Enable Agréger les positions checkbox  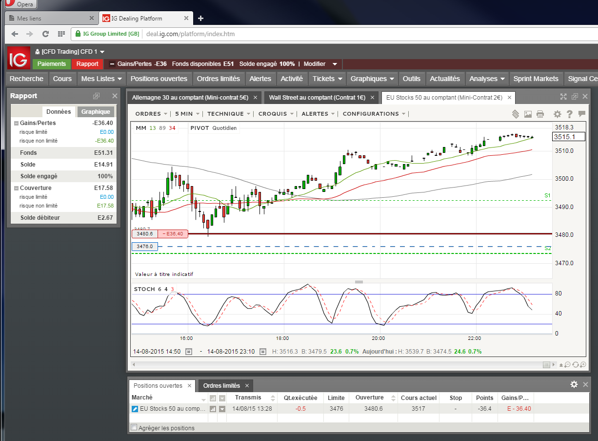pos(134,428)
